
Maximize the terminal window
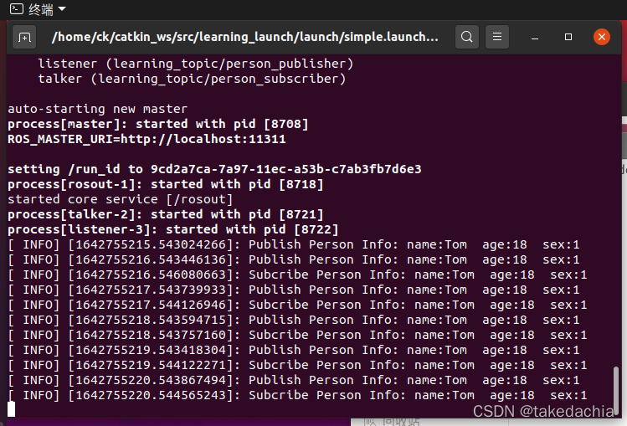[568, 37]
